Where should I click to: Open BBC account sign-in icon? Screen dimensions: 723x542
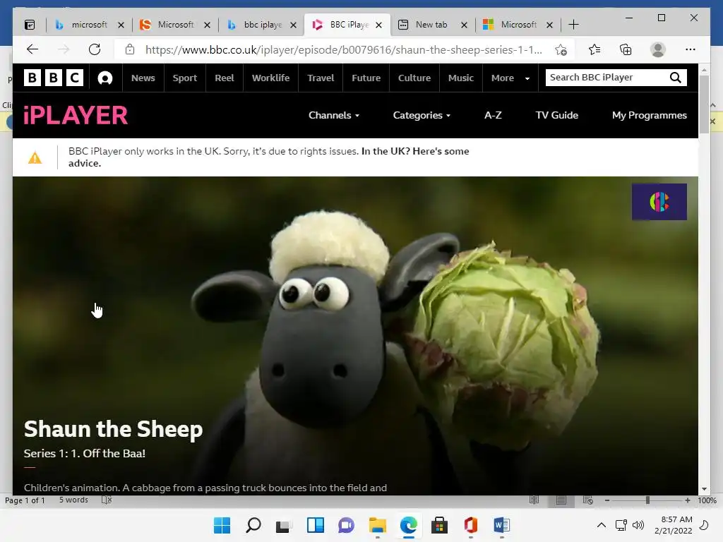105,78
